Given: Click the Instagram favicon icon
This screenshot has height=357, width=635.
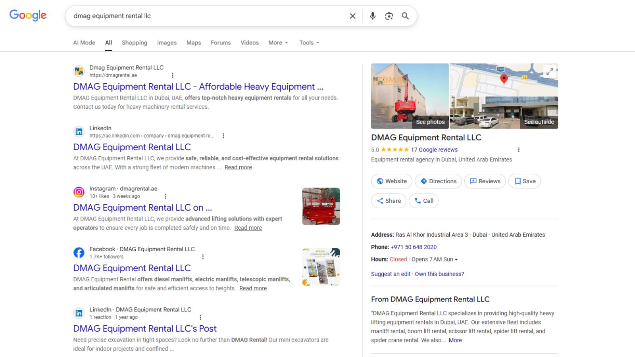Looking at the screenshot, I should [79, 192].
